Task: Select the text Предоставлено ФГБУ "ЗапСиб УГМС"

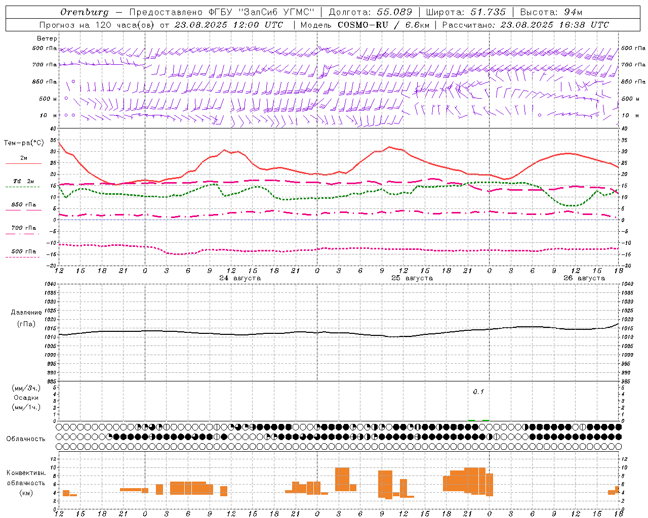Action: pos(221,12)
